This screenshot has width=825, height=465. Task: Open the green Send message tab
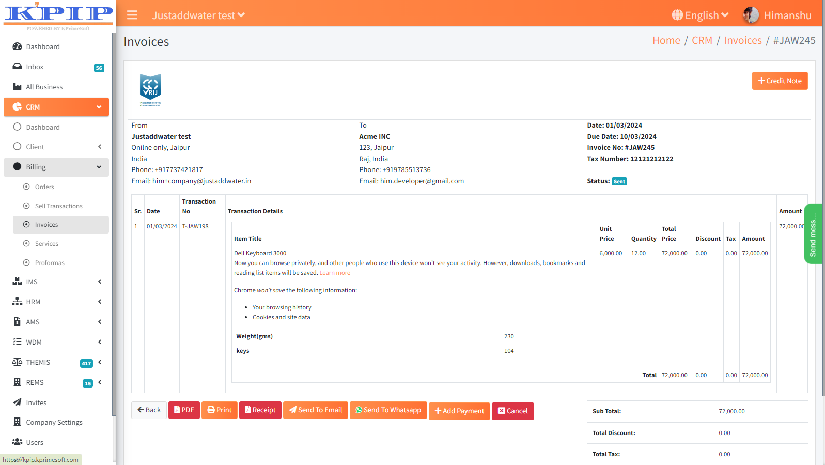point(813,234)
